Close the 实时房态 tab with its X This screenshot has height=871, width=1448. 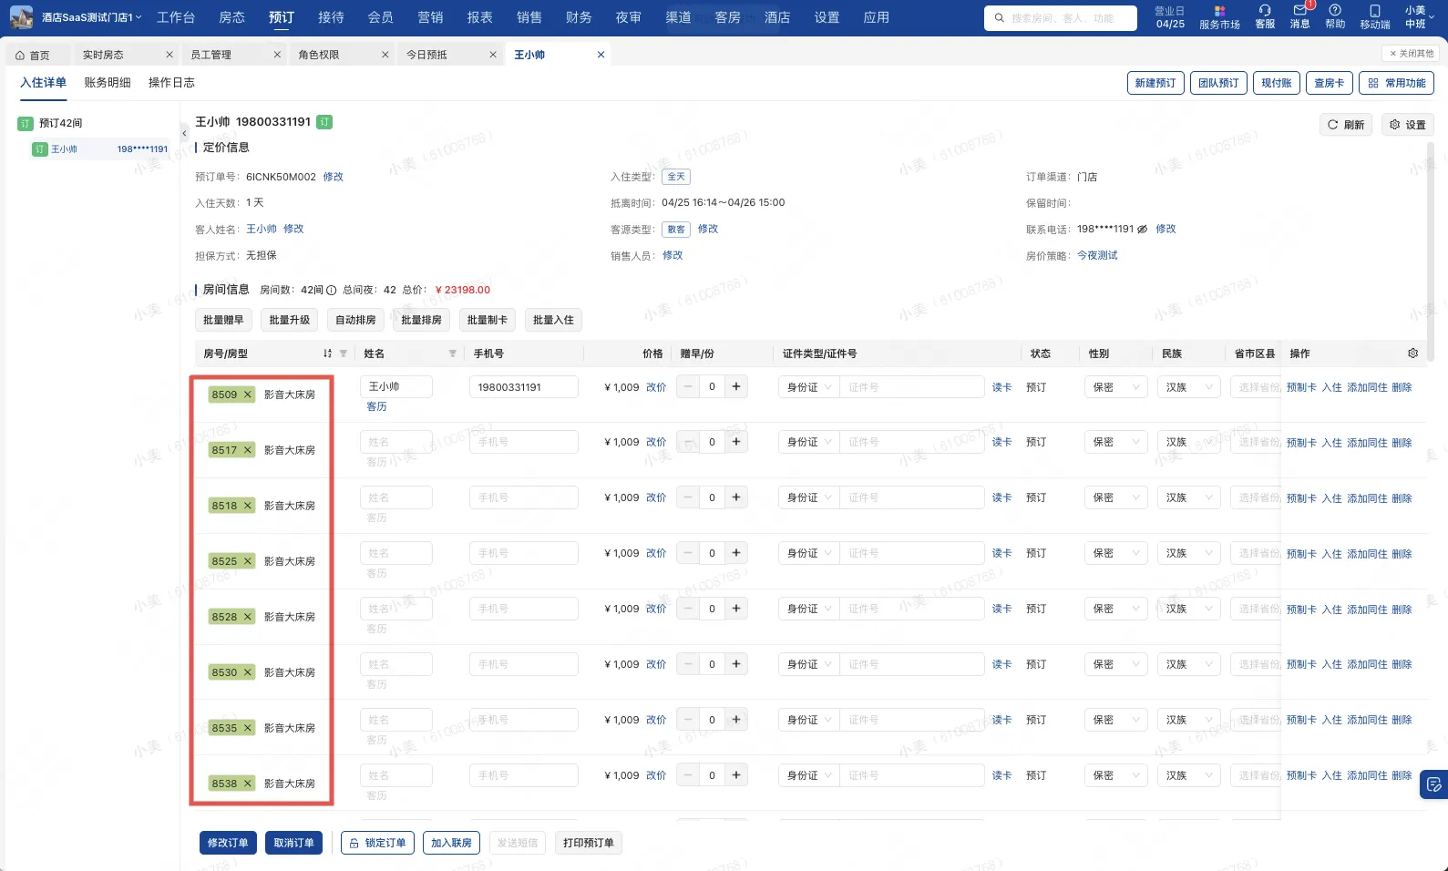point(169,55)
